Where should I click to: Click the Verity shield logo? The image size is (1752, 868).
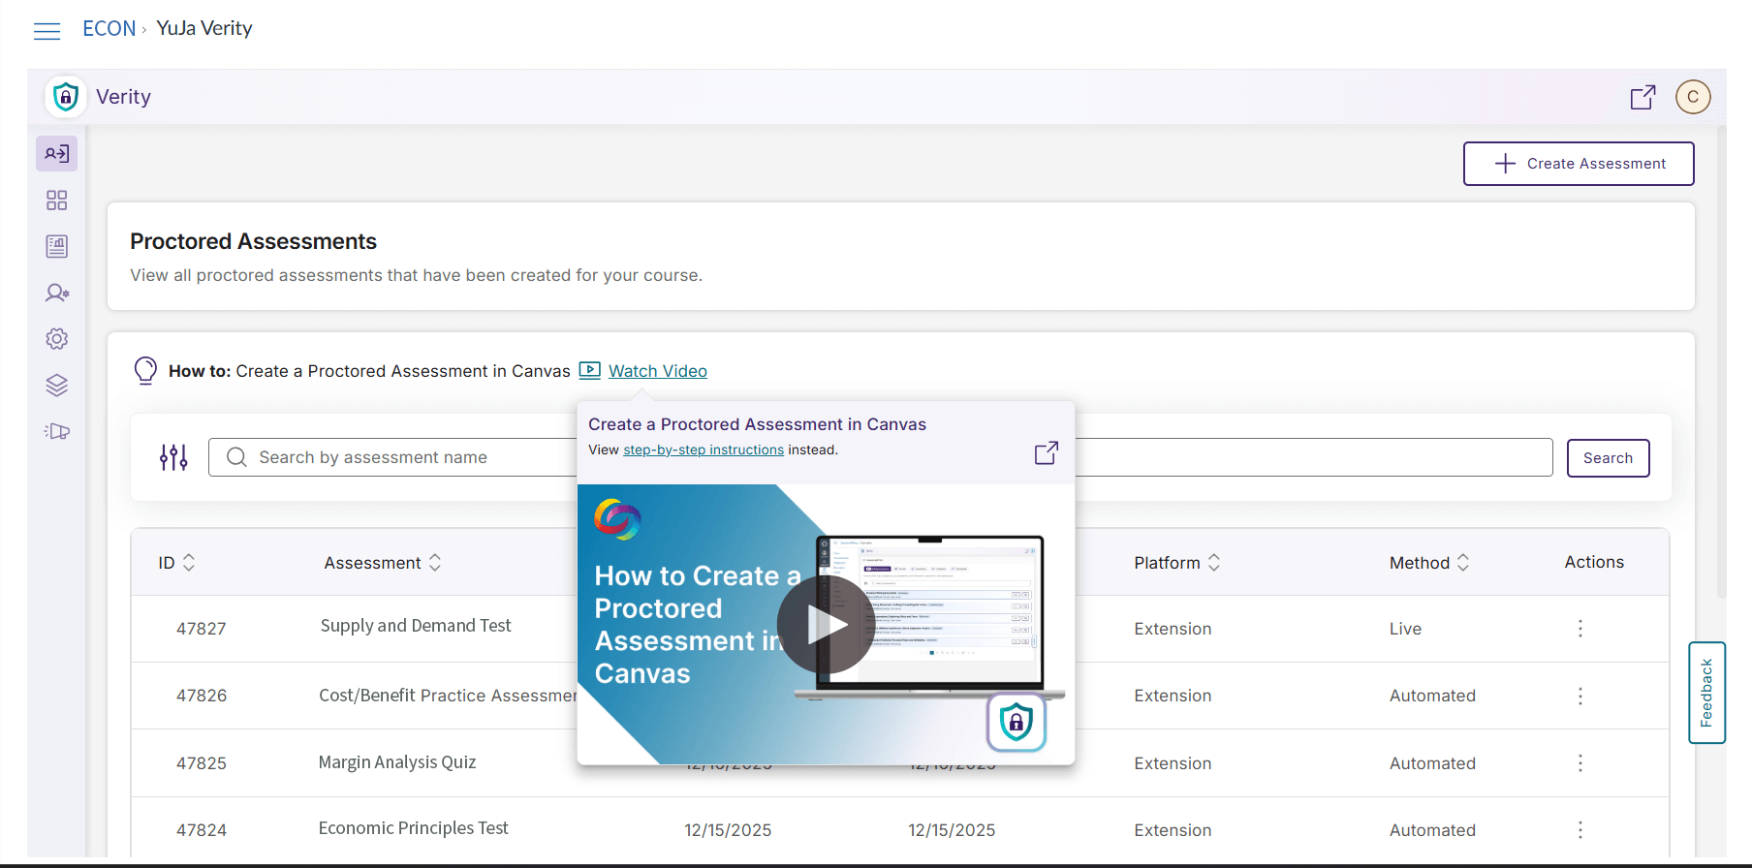[x=65, y=97]
